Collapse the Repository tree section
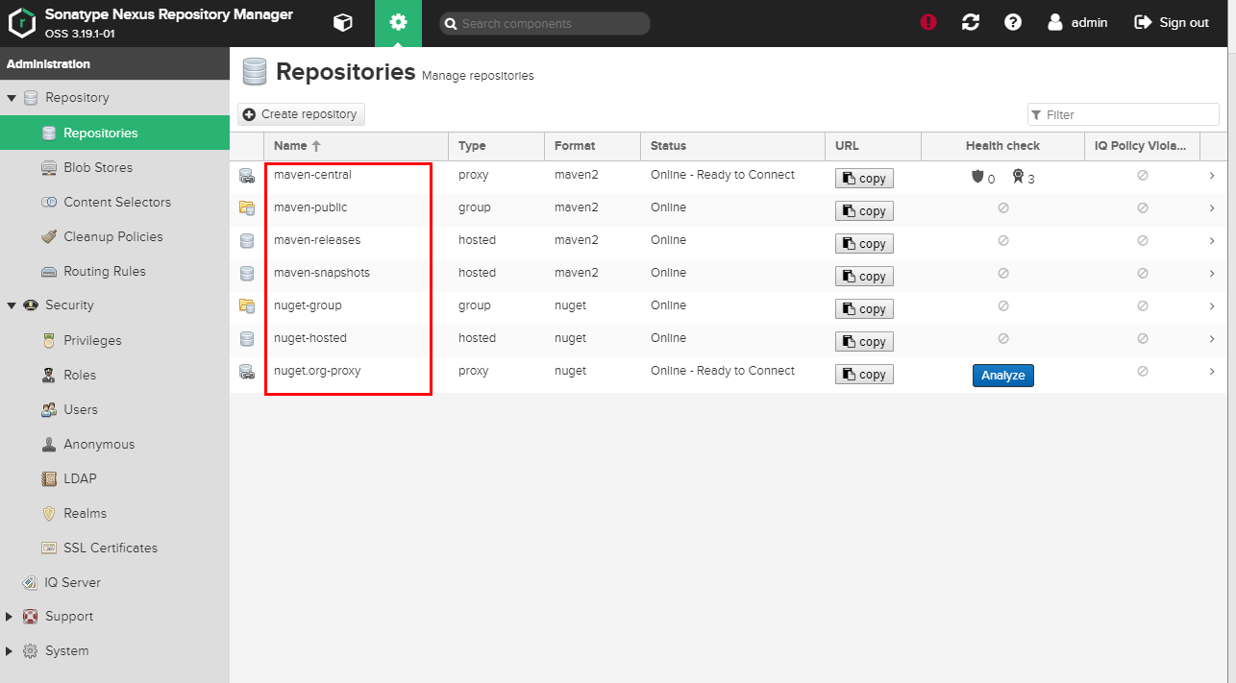The width and height of the screenshot is (1236, 683). 12,98
